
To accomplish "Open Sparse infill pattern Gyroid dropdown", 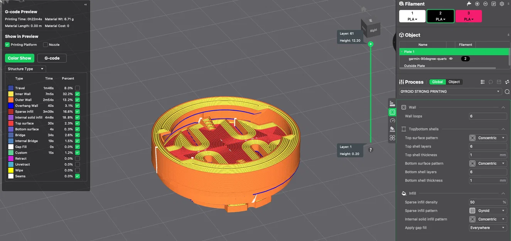I will pyautogui.click(x=488, y=211).
